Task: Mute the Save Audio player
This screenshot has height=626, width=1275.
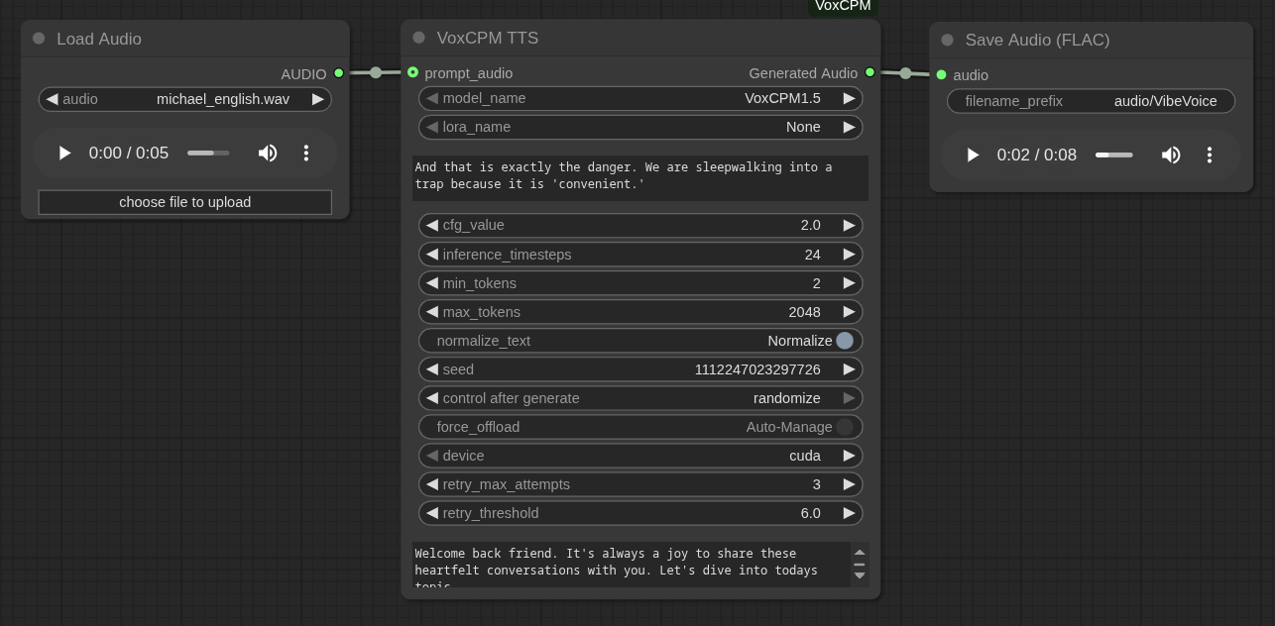Action: point(1171,155)
